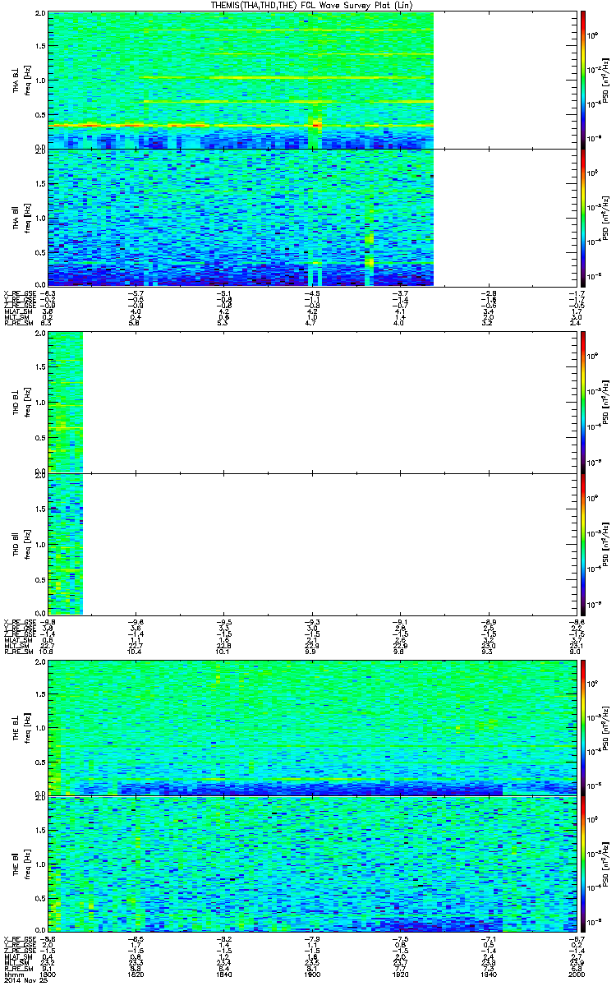The image size is (616, 986).
Task: Click the THD BII spectrogram data strip
Action: (x=66, y=543)
